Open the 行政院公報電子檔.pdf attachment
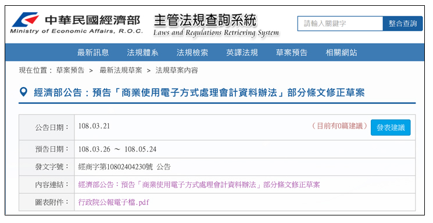Screen dimensions: 433x223 coord(113,202)
